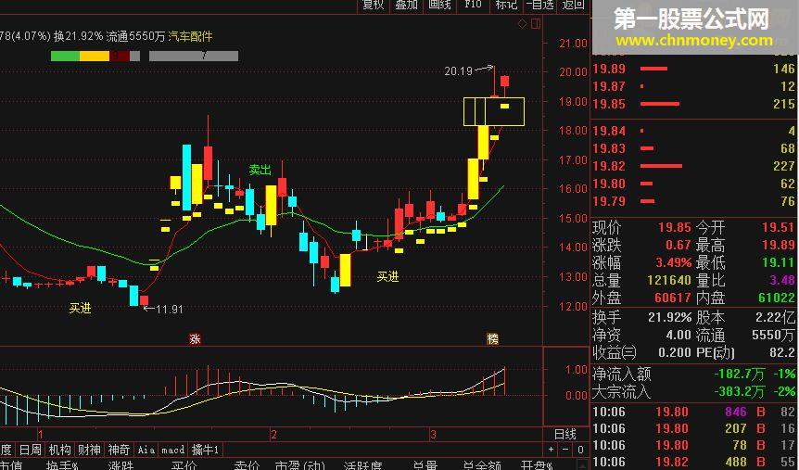Click the -自选 watchlist button
Screen dimensions: 799x470
[x=539, y=5]
